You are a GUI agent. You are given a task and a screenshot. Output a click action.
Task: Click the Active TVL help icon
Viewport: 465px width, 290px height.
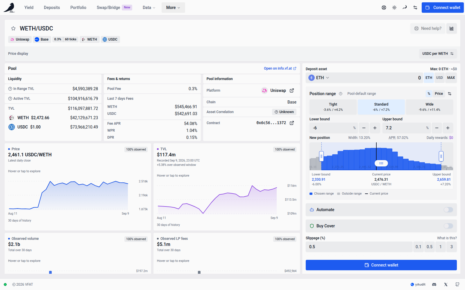pyautogui.click(x=10, y=99)
